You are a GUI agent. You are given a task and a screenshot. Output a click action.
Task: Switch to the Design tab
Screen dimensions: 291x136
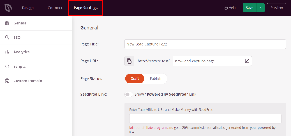tap(28, 8)
